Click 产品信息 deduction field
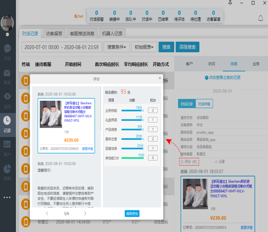Viewport: 268px width, 232px height. (x=153, y=129)
